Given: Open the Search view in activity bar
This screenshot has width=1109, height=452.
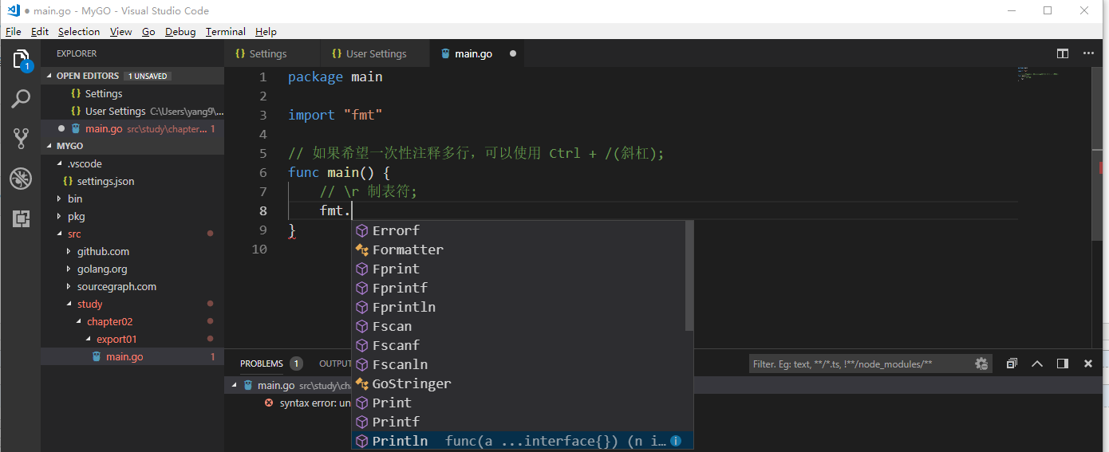Looking at the screenshot, I should (21, 99).
